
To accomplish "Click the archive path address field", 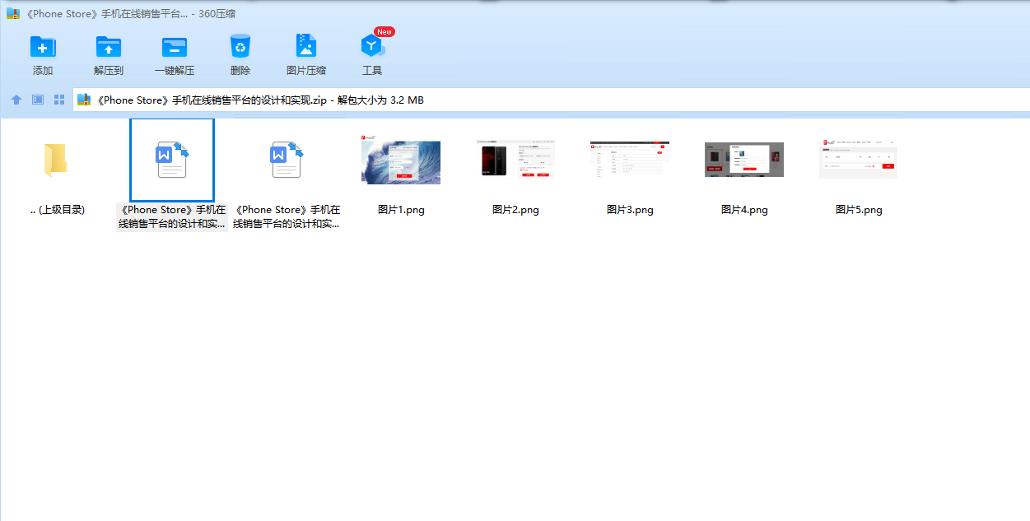I will click(x=551, y=100).
